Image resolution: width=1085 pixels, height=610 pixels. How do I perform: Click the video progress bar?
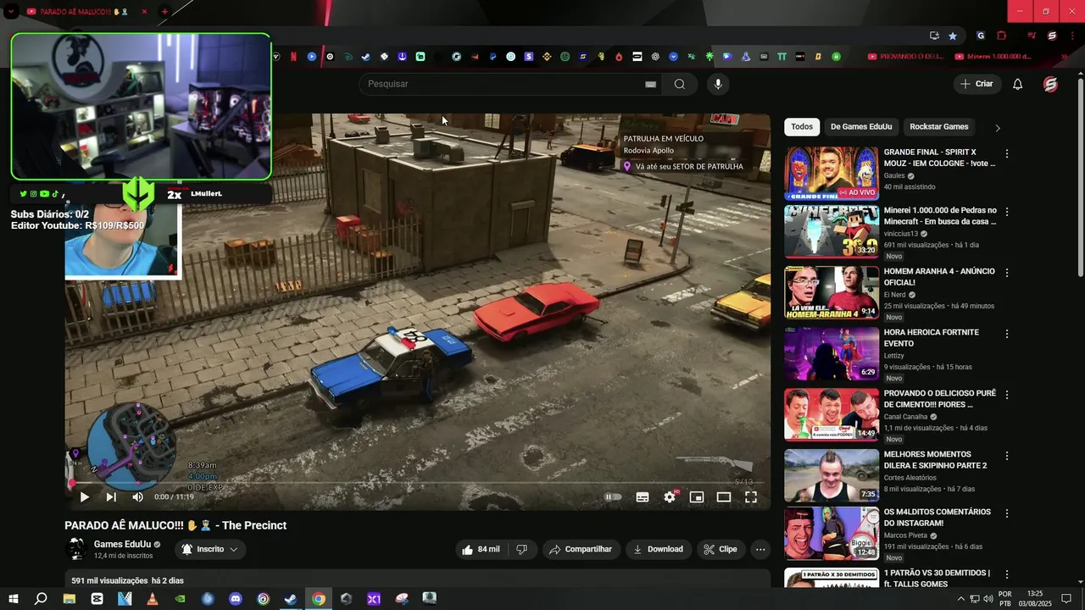[418, 483]
